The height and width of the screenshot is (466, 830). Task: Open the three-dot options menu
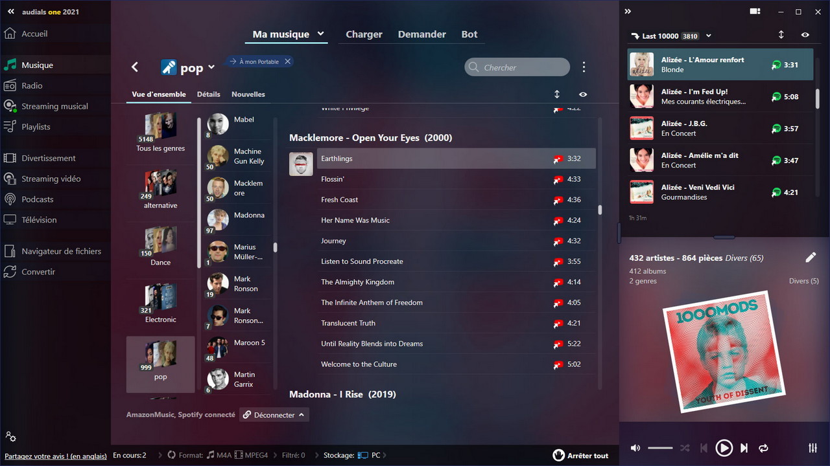(584, 67)
